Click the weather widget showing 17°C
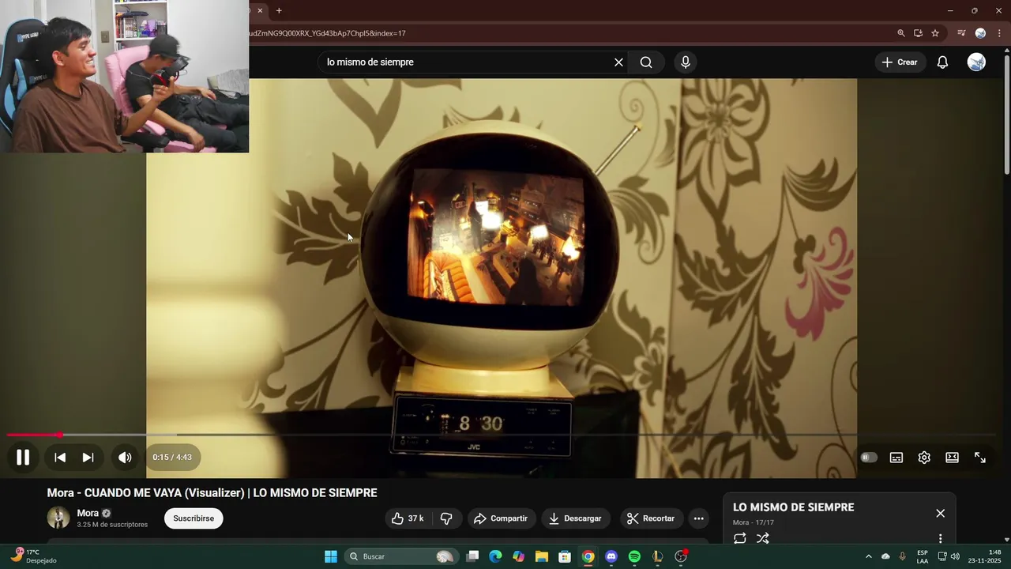The width and height of the screenshot is (1011, 569). [33, 556]
